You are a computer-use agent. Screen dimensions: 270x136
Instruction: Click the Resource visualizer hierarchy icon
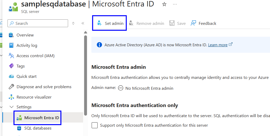pos(11,97)
